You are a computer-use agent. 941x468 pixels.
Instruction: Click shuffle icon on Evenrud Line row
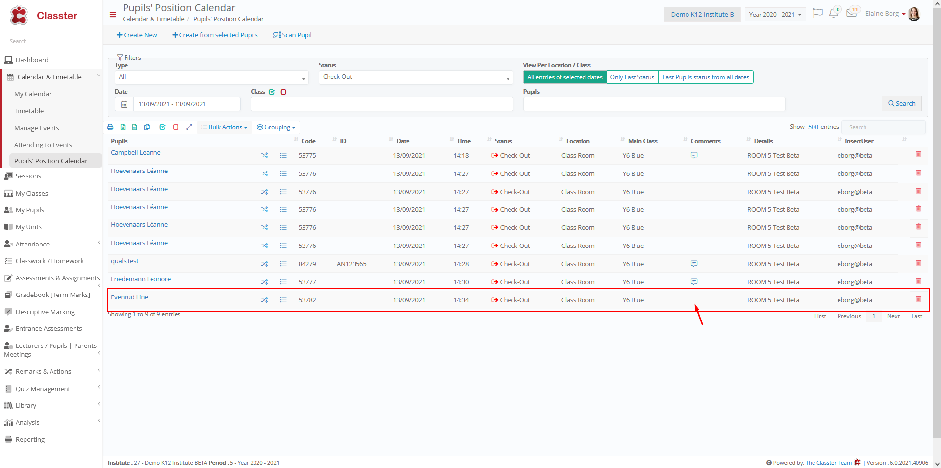click(x=264, y=300)
